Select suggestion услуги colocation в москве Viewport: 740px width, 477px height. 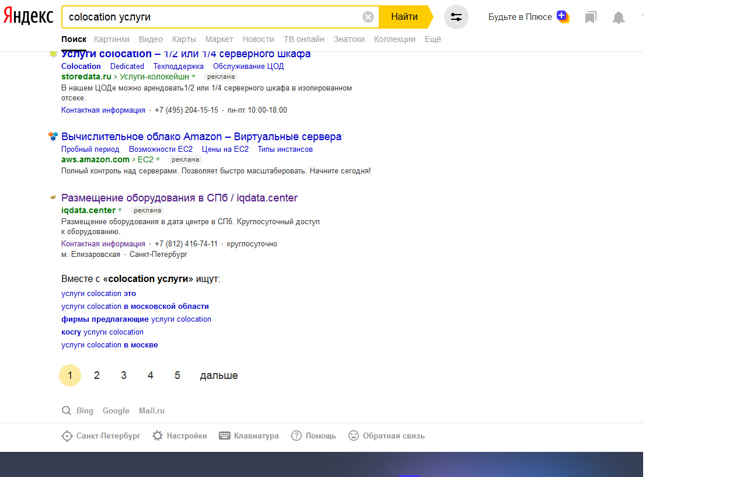coord(110,345)
